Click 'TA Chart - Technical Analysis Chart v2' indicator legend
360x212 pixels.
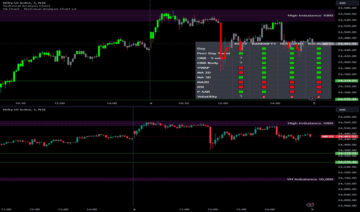(x=39, y=9)
